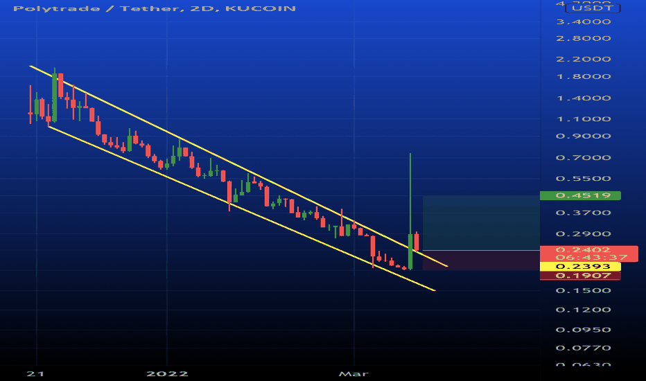Click the 0.3700 price axis value

click(x=584, y=213)
